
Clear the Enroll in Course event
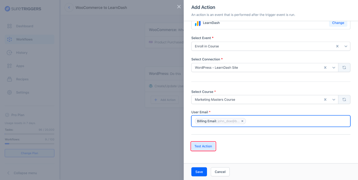tap(337, 46)
